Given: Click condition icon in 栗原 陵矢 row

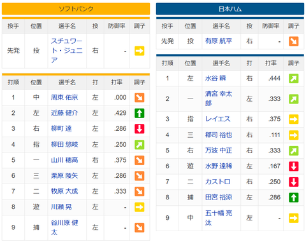Looking at the screenshot, I should pyautogui.click(x=140, y=176).
